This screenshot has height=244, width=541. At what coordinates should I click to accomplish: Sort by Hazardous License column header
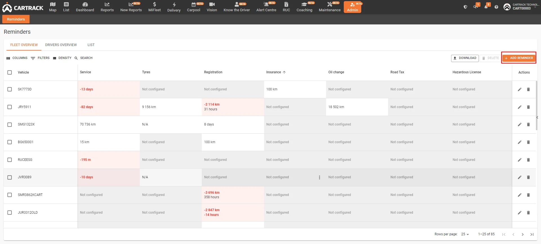tap(467, 72)
